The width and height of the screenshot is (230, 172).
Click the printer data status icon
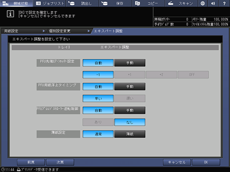tap(19, 169)
